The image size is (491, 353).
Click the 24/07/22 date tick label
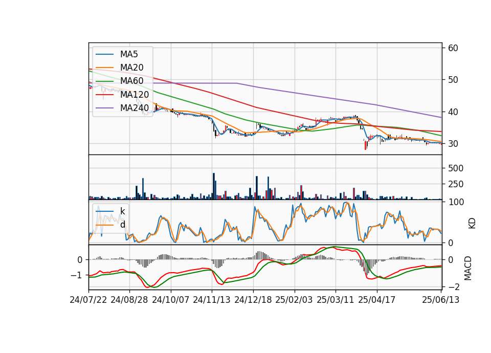click(88, 300)
